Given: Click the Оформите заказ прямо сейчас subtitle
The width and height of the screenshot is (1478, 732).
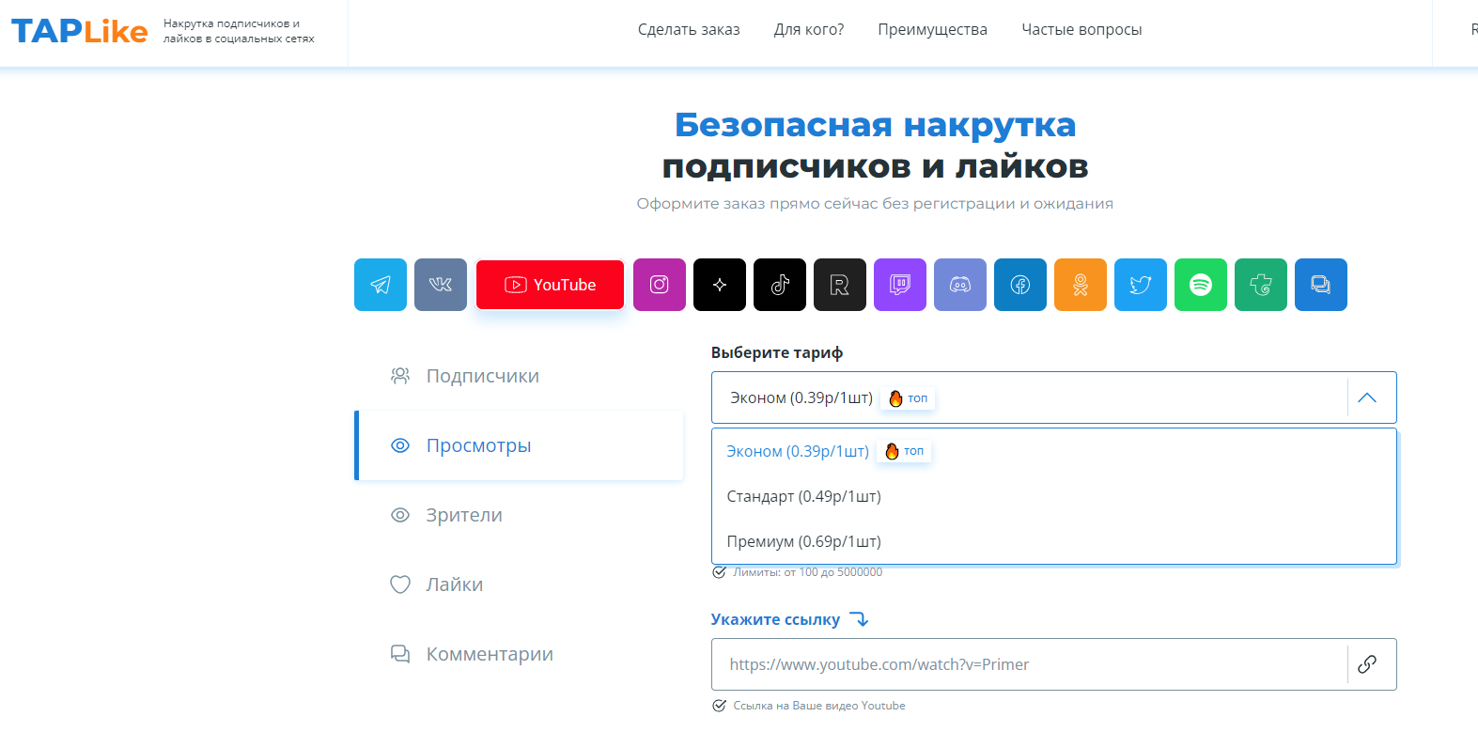Looking at the screenshot, I should tap(875, 204).
